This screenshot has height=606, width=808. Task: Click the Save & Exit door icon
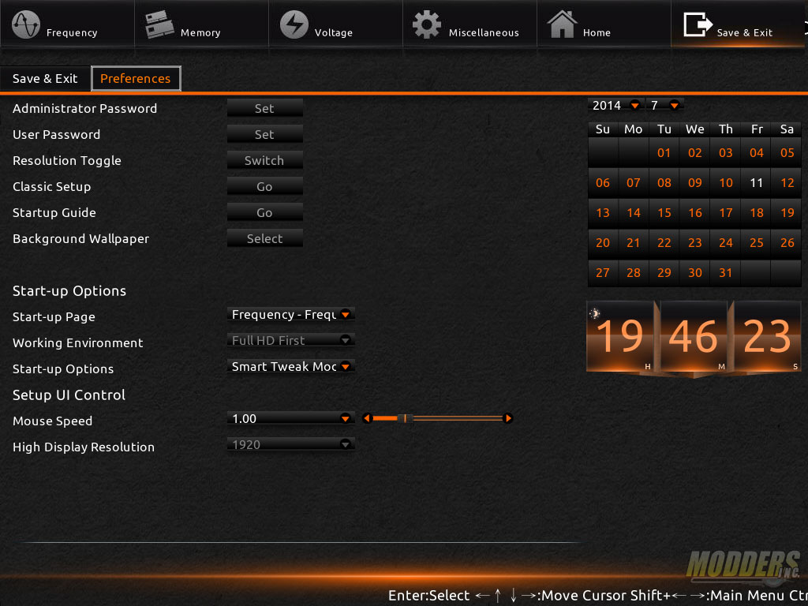pos(698,24)
